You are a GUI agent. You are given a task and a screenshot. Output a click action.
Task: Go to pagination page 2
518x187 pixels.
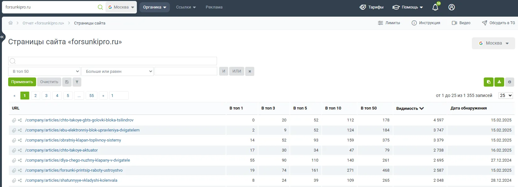(x=35, y=96)
